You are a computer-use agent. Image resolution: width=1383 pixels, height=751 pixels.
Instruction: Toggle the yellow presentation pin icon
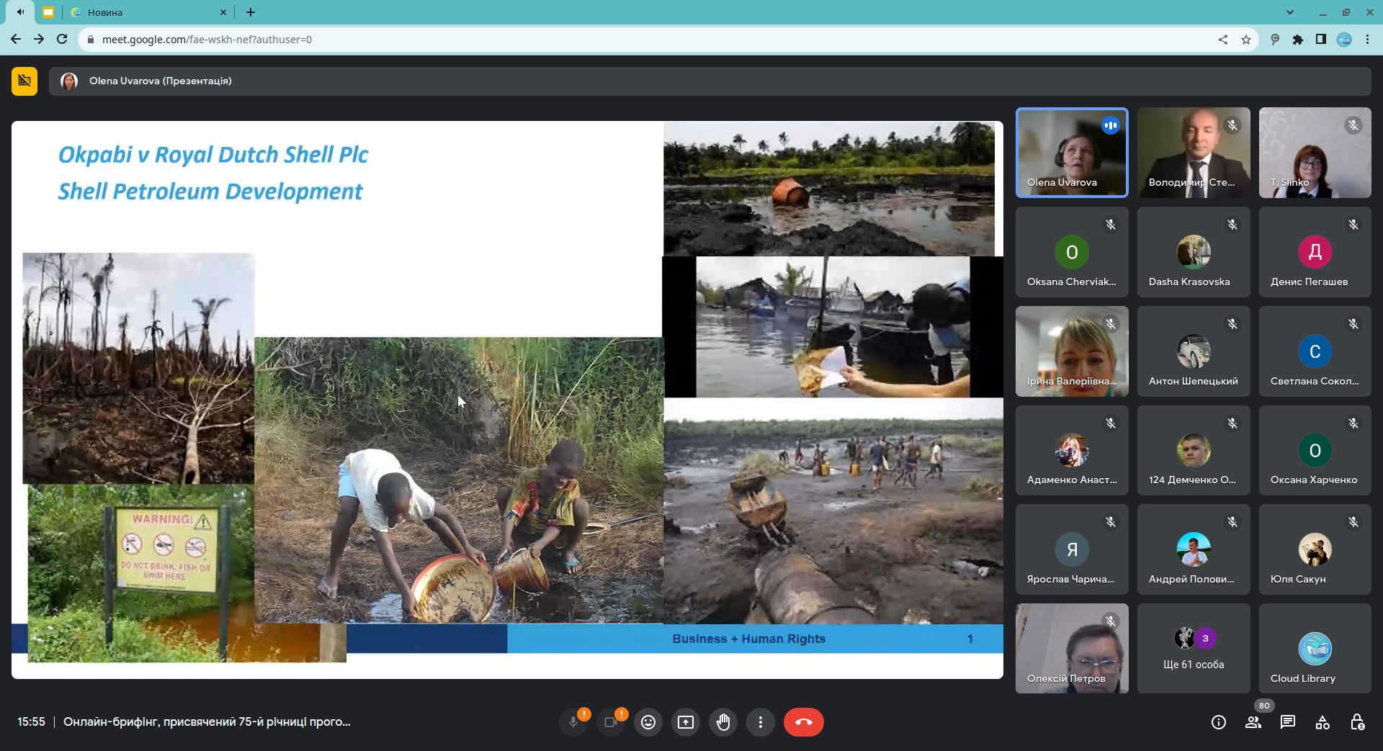click(x=24, y=81)
